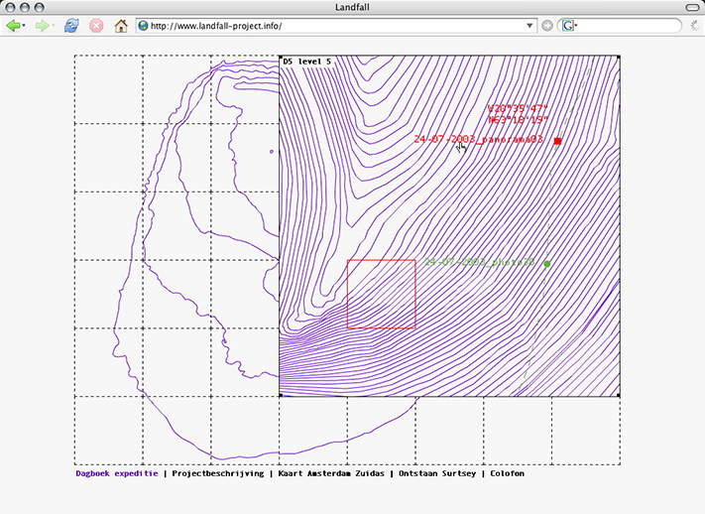This screenshot has height=514, width=705.
Task: Open the Kaart Amsterdam Zuidas link
Action: tap(330, 473)
